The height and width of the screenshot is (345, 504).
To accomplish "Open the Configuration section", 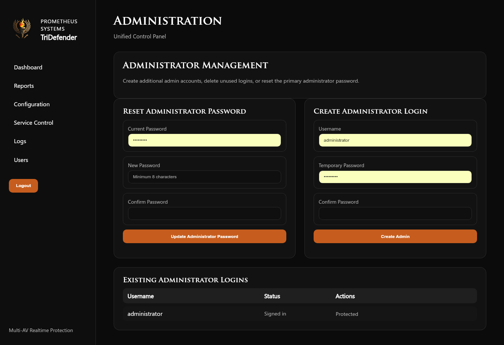I will (32, 104).
